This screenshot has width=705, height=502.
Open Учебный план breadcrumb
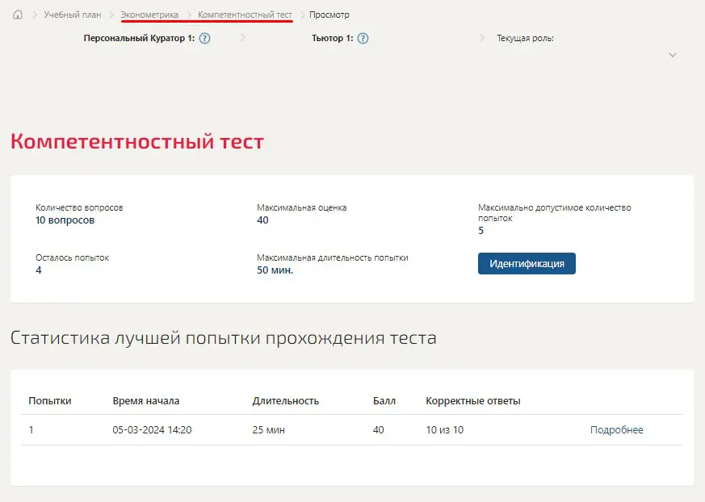point(73,15)
